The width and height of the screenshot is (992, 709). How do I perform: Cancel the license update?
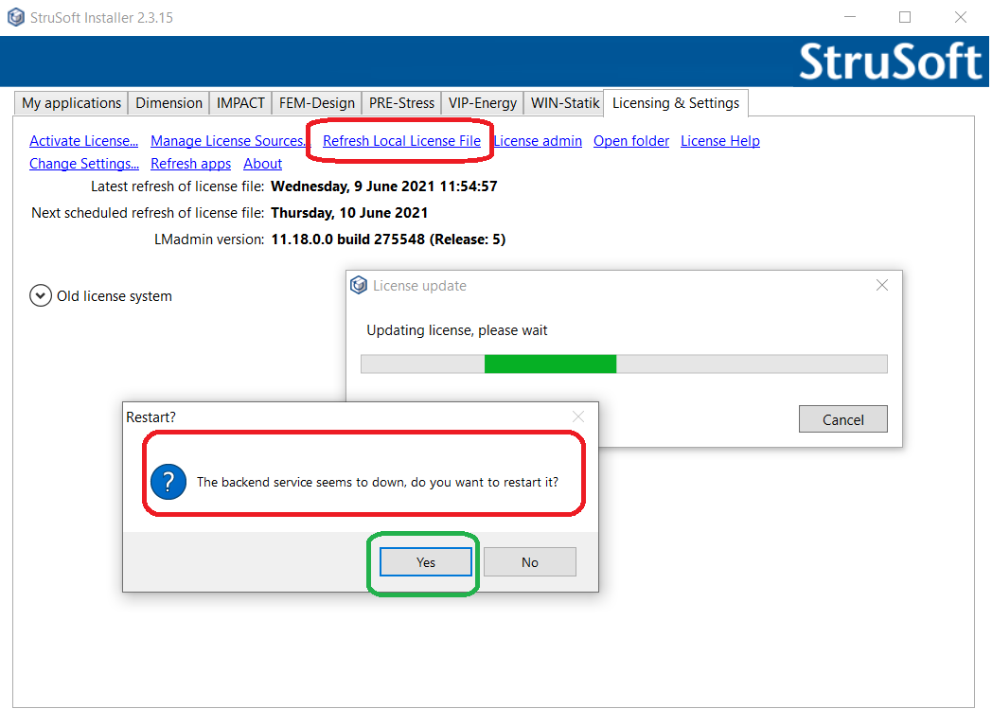842,419
